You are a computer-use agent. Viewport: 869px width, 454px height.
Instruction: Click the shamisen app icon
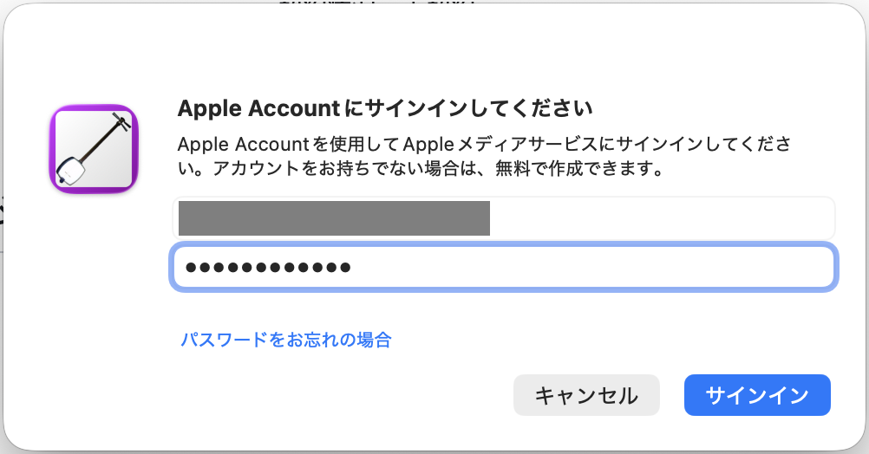click(x=94, y=149)
